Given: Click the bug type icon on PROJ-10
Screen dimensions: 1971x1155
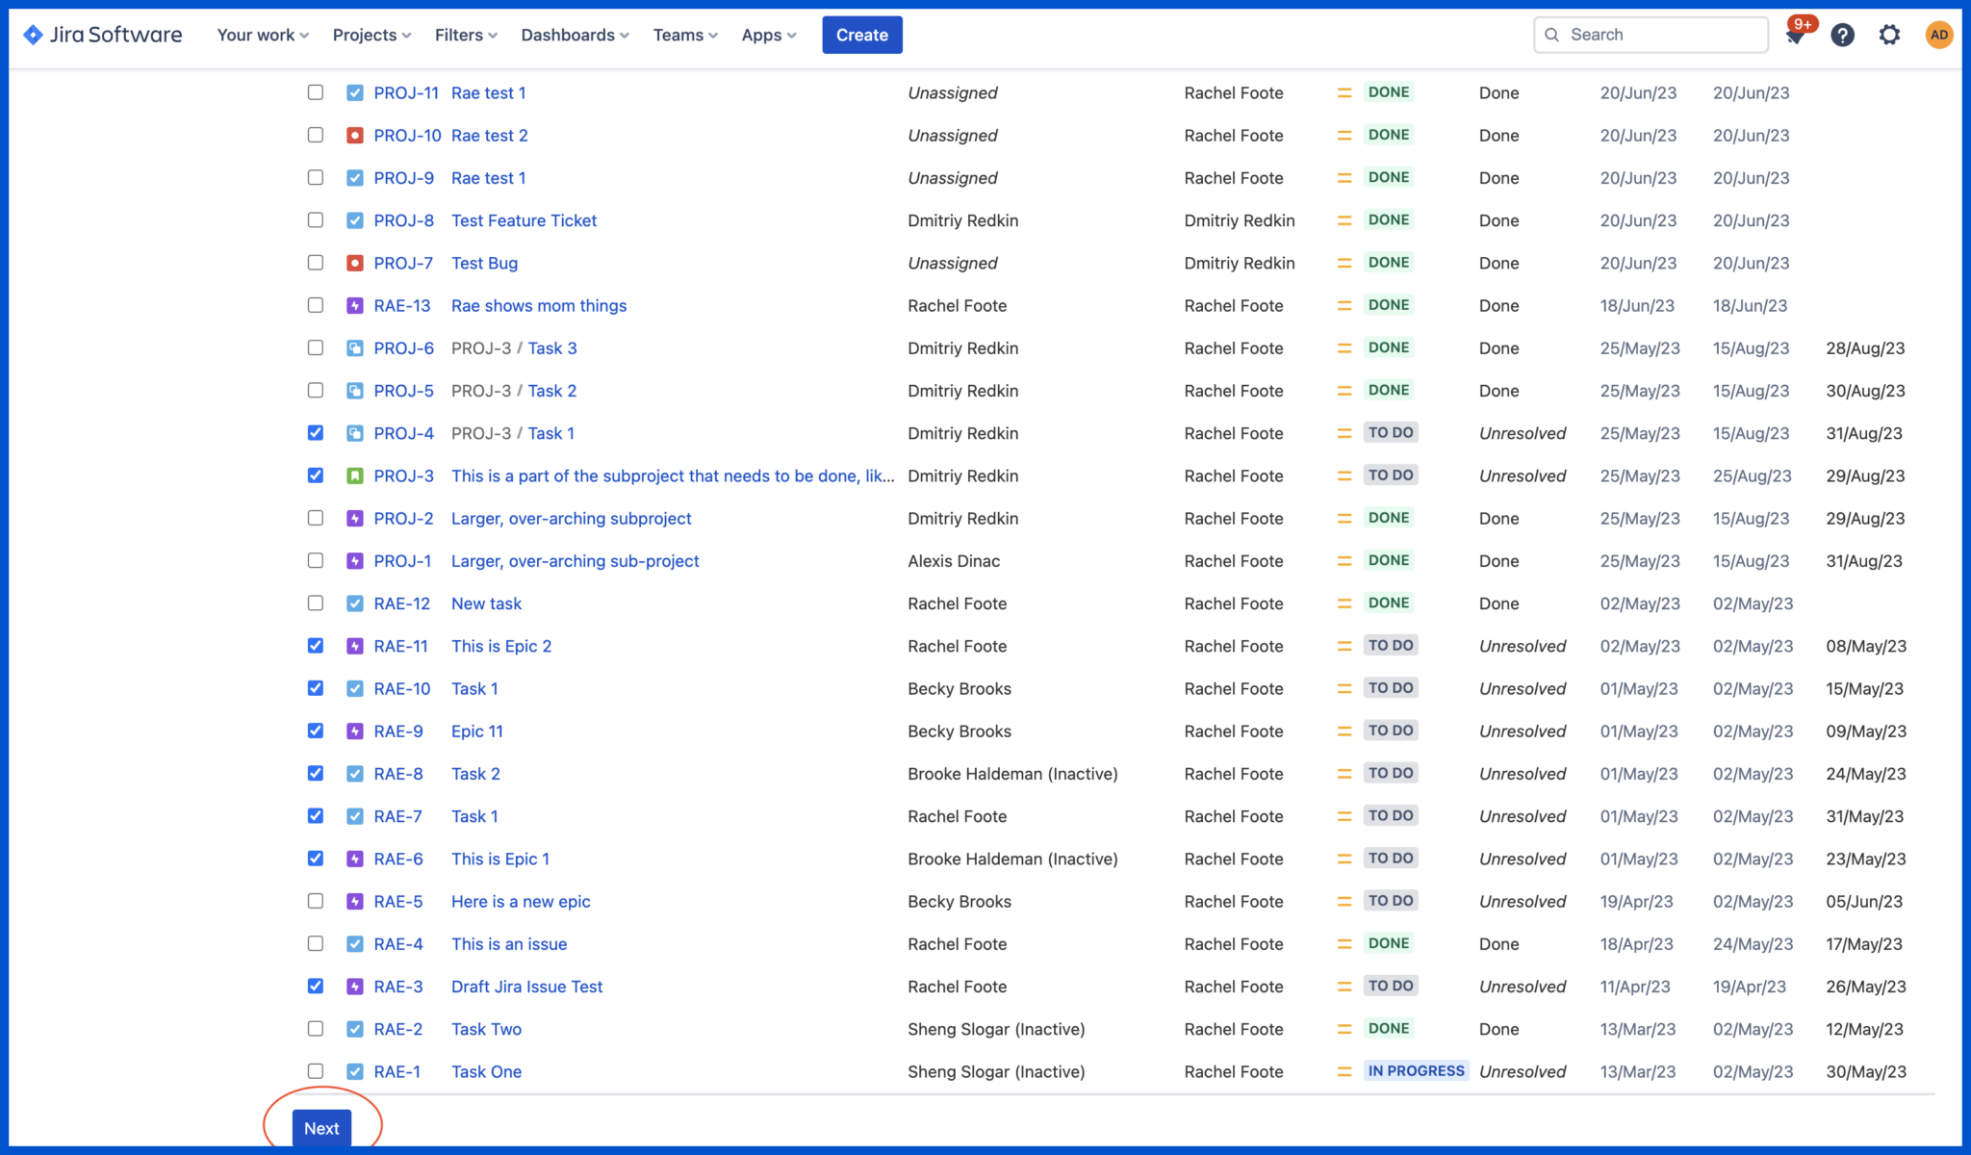Looking at the screenshot, I should point(353,135).
